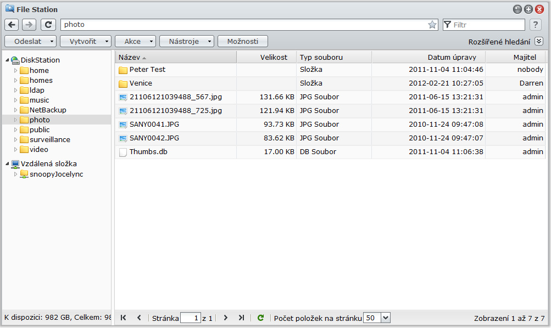Expand advanced search with double chevron icon
This screenshot has height=328, width=551.
coord(539,41)
